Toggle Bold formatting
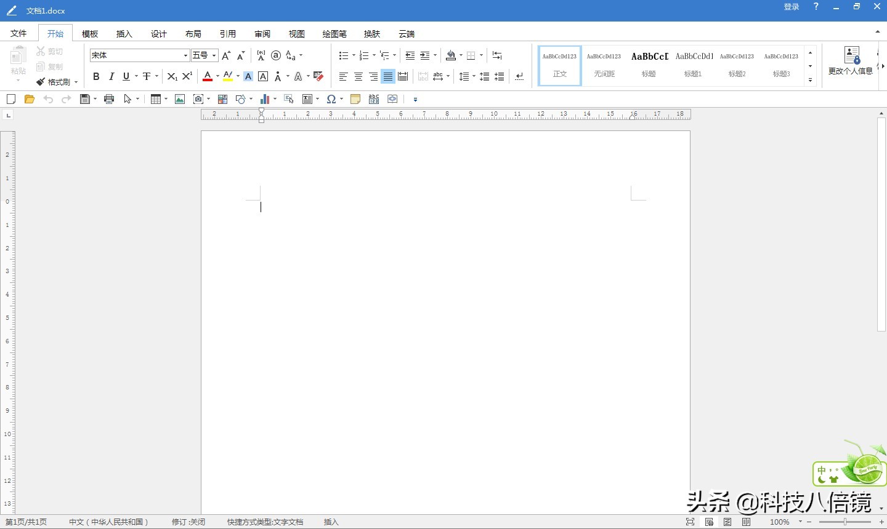Screen dimensions: 887x529 (96, 76)
